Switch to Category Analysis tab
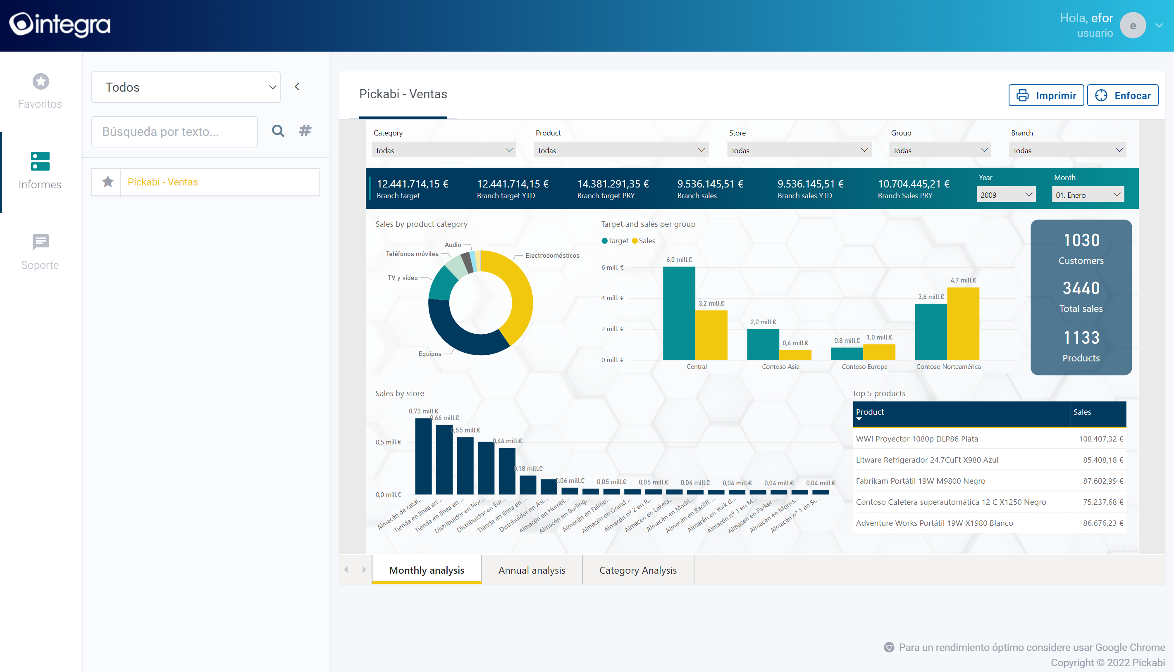Image resolution: width=1174 pixels, height=672 pixels. (638, 570)
